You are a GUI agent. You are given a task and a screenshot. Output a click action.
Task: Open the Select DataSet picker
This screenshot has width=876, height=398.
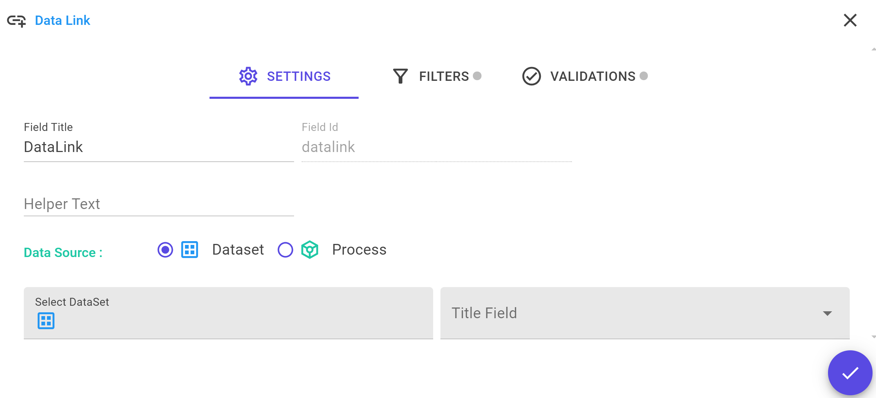[x=228, y=313]
